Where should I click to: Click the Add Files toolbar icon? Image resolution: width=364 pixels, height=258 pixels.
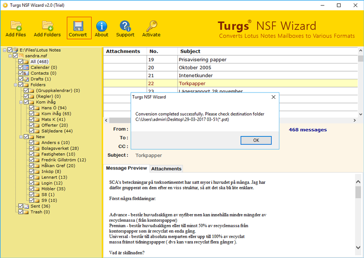pyautogui.click(x=16, y=26)
